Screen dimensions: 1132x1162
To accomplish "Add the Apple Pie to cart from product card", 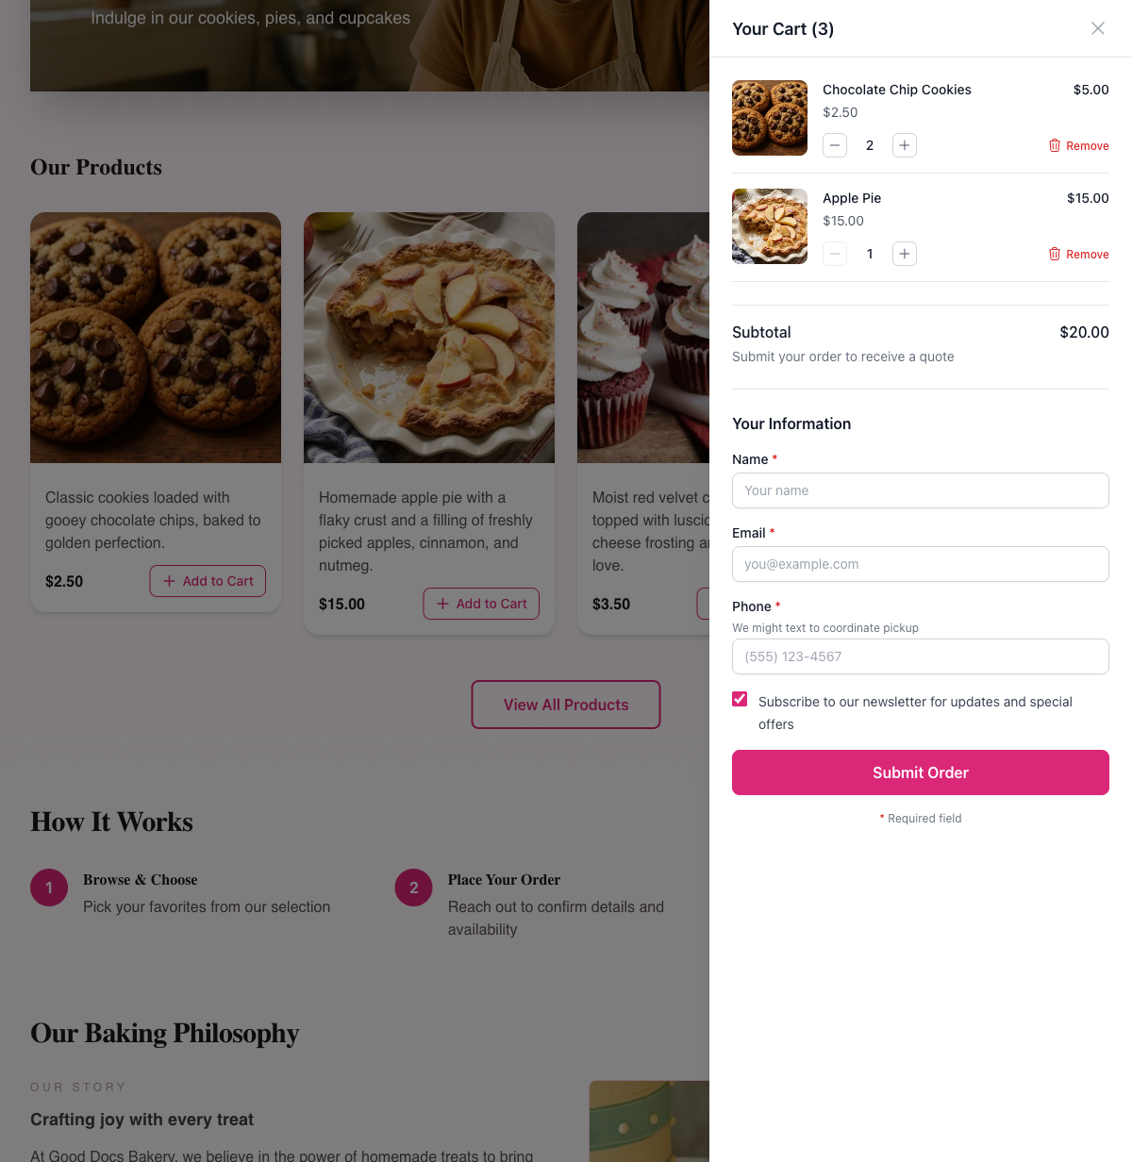I will coord(481,604).
